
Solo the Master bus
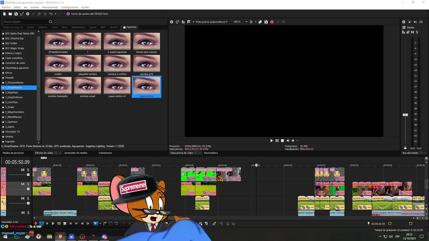click(417, 32)
